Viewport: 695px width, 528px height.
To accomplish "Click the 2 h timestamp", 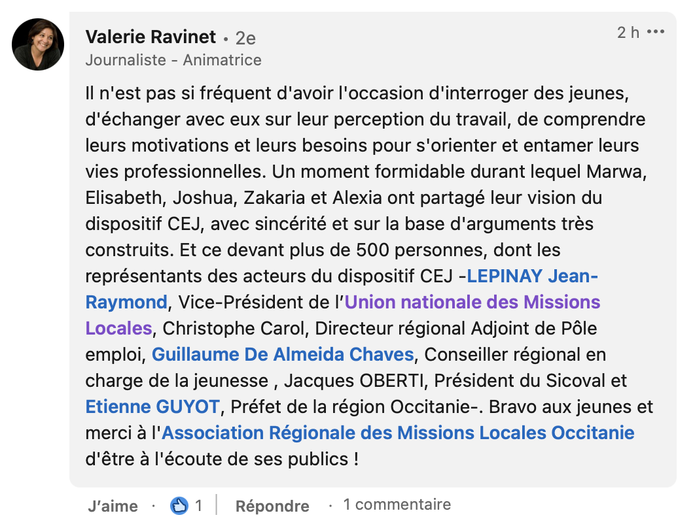I will click(x=628, y=32).
